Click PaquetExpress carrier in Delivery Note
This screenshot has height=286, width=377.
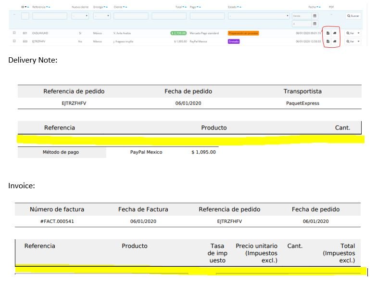pyautogui.click(x=303, y=103)
